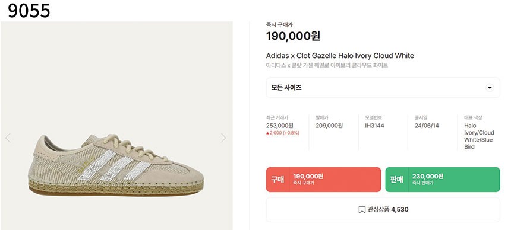Click the red triangle price change indicator

(x=267, y=133)
